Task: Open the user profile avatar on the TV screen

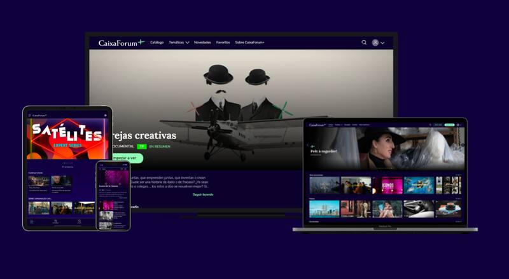Action: click(x=375, y=43)
